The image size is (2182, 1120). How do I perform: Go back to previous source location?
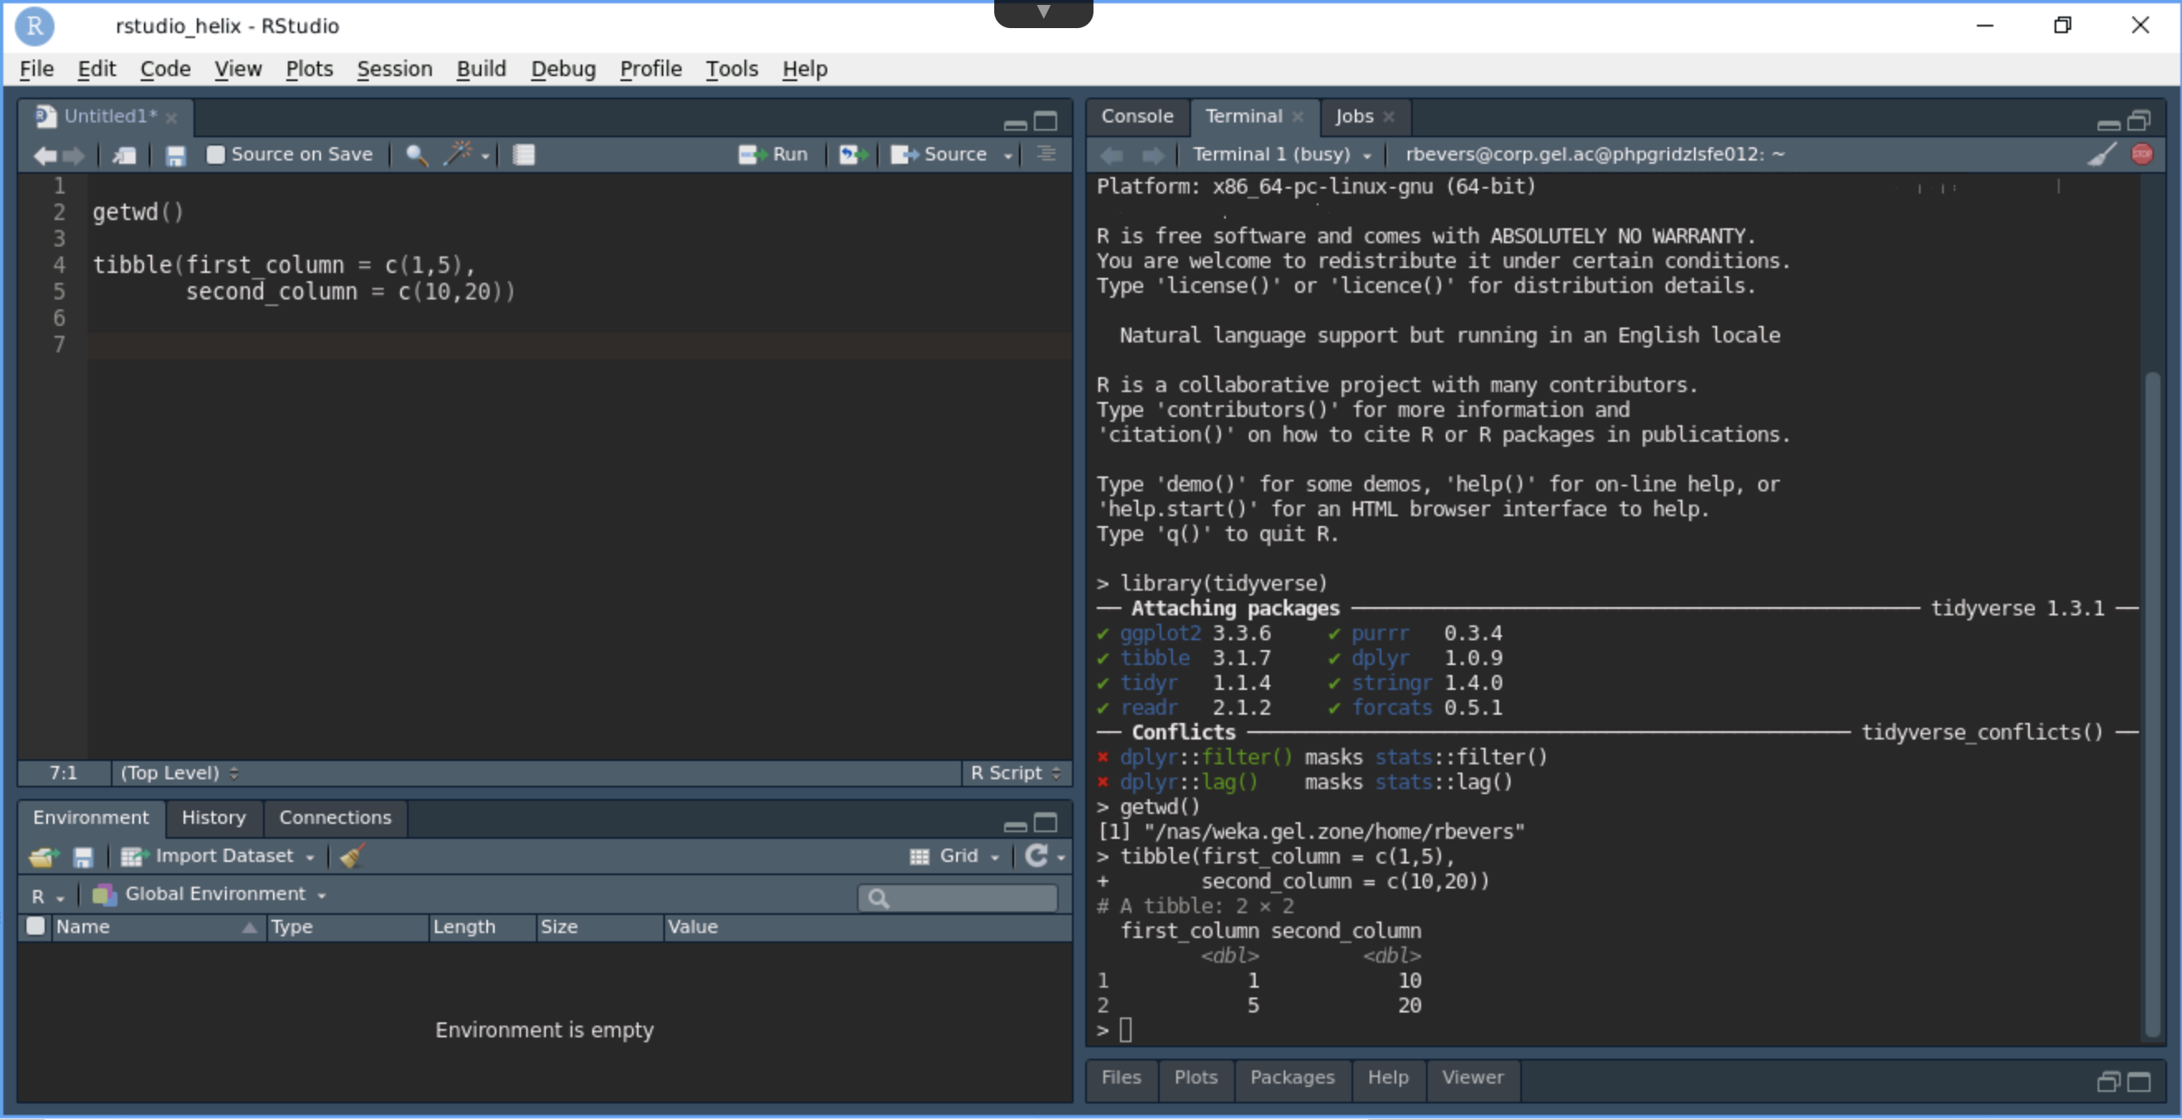pyautogui.click(x=44, y=155)
